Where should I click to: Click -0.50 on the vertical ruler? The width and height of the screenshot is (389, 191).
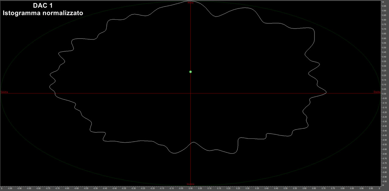pyautogui.click(x=384, y=140)
